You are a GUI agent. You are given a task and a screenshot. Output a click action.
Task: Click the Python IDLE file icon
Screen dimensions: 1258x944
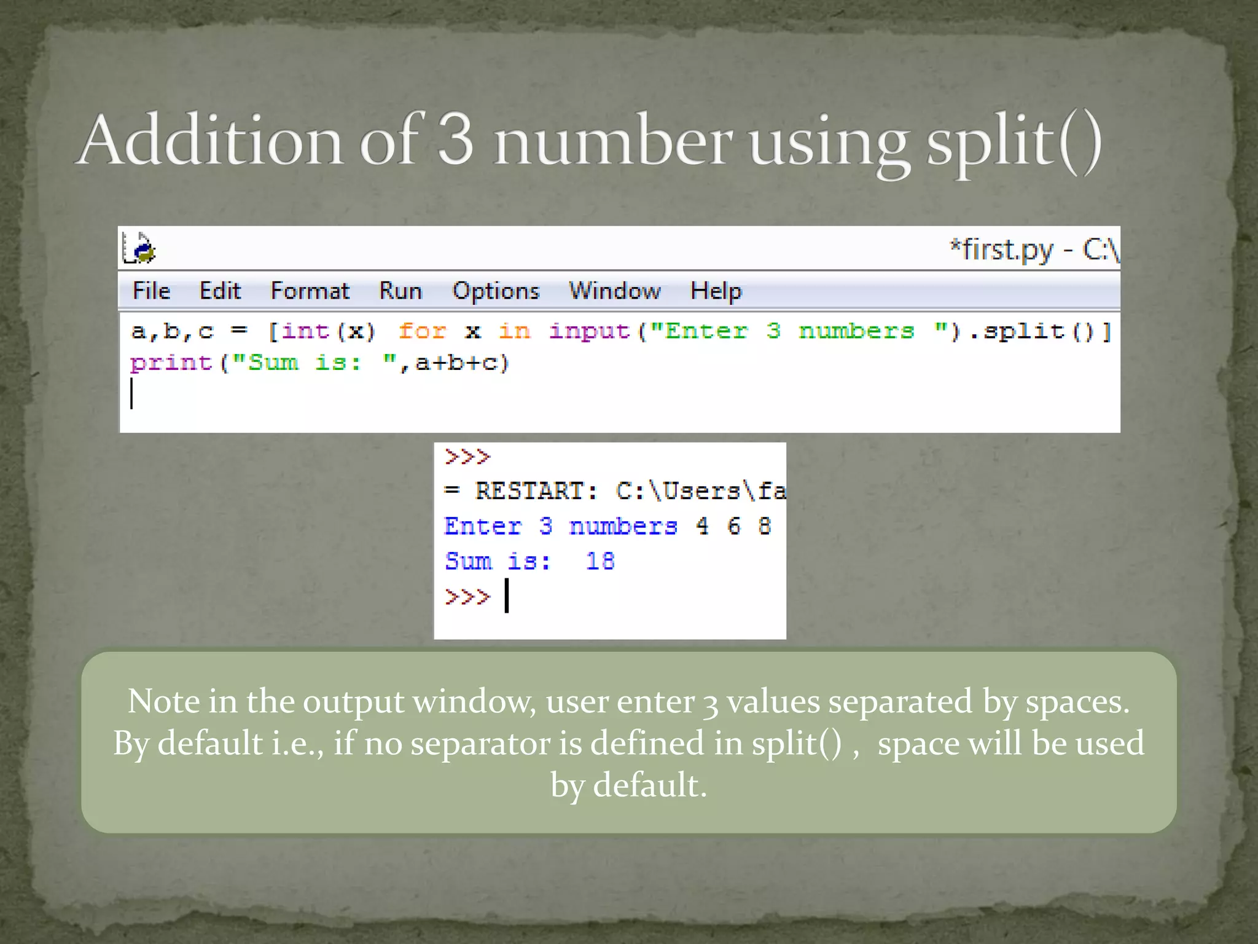click(x=139, y=248)
